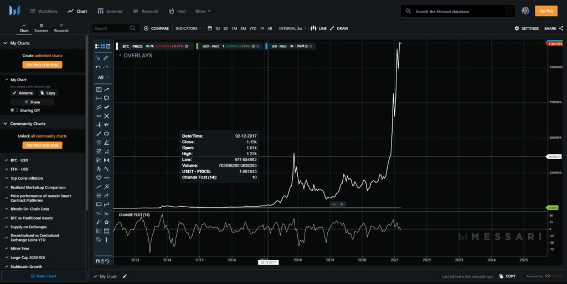Viewport: 567px width, 284px height.
Task: Switch palette to list view
Action: pos(97,46)
